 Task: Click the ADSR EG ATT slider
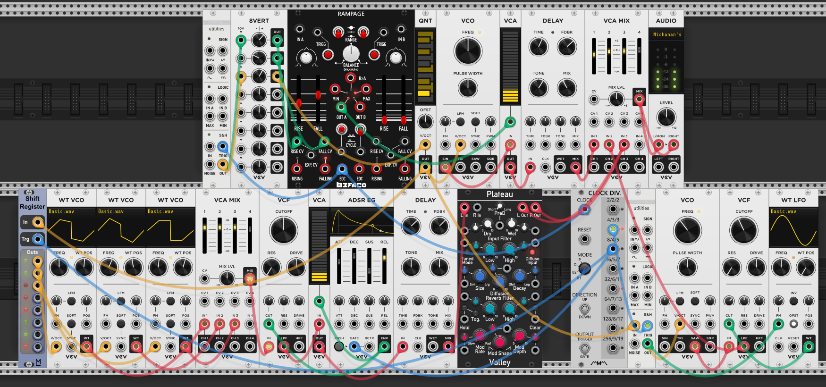point(339,265)
